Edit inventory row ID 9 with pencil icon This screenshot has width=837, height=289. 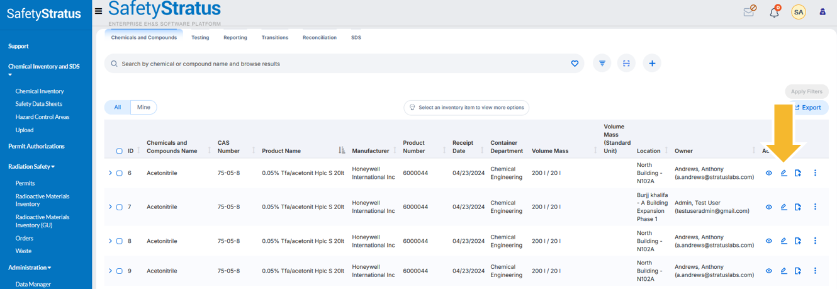click(x=784, y=271)
